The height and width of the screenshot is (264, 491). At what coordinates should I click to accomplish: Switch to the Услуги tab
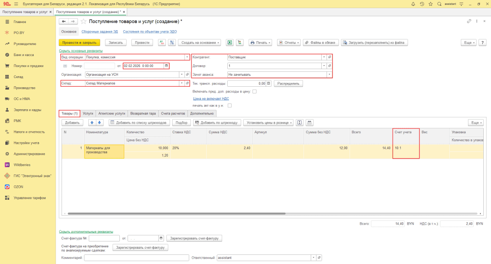(88, 114)
